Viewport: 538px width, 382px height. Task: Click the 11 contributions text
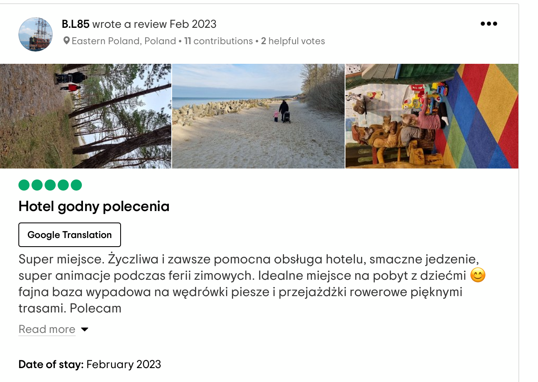tap(218, 41)
